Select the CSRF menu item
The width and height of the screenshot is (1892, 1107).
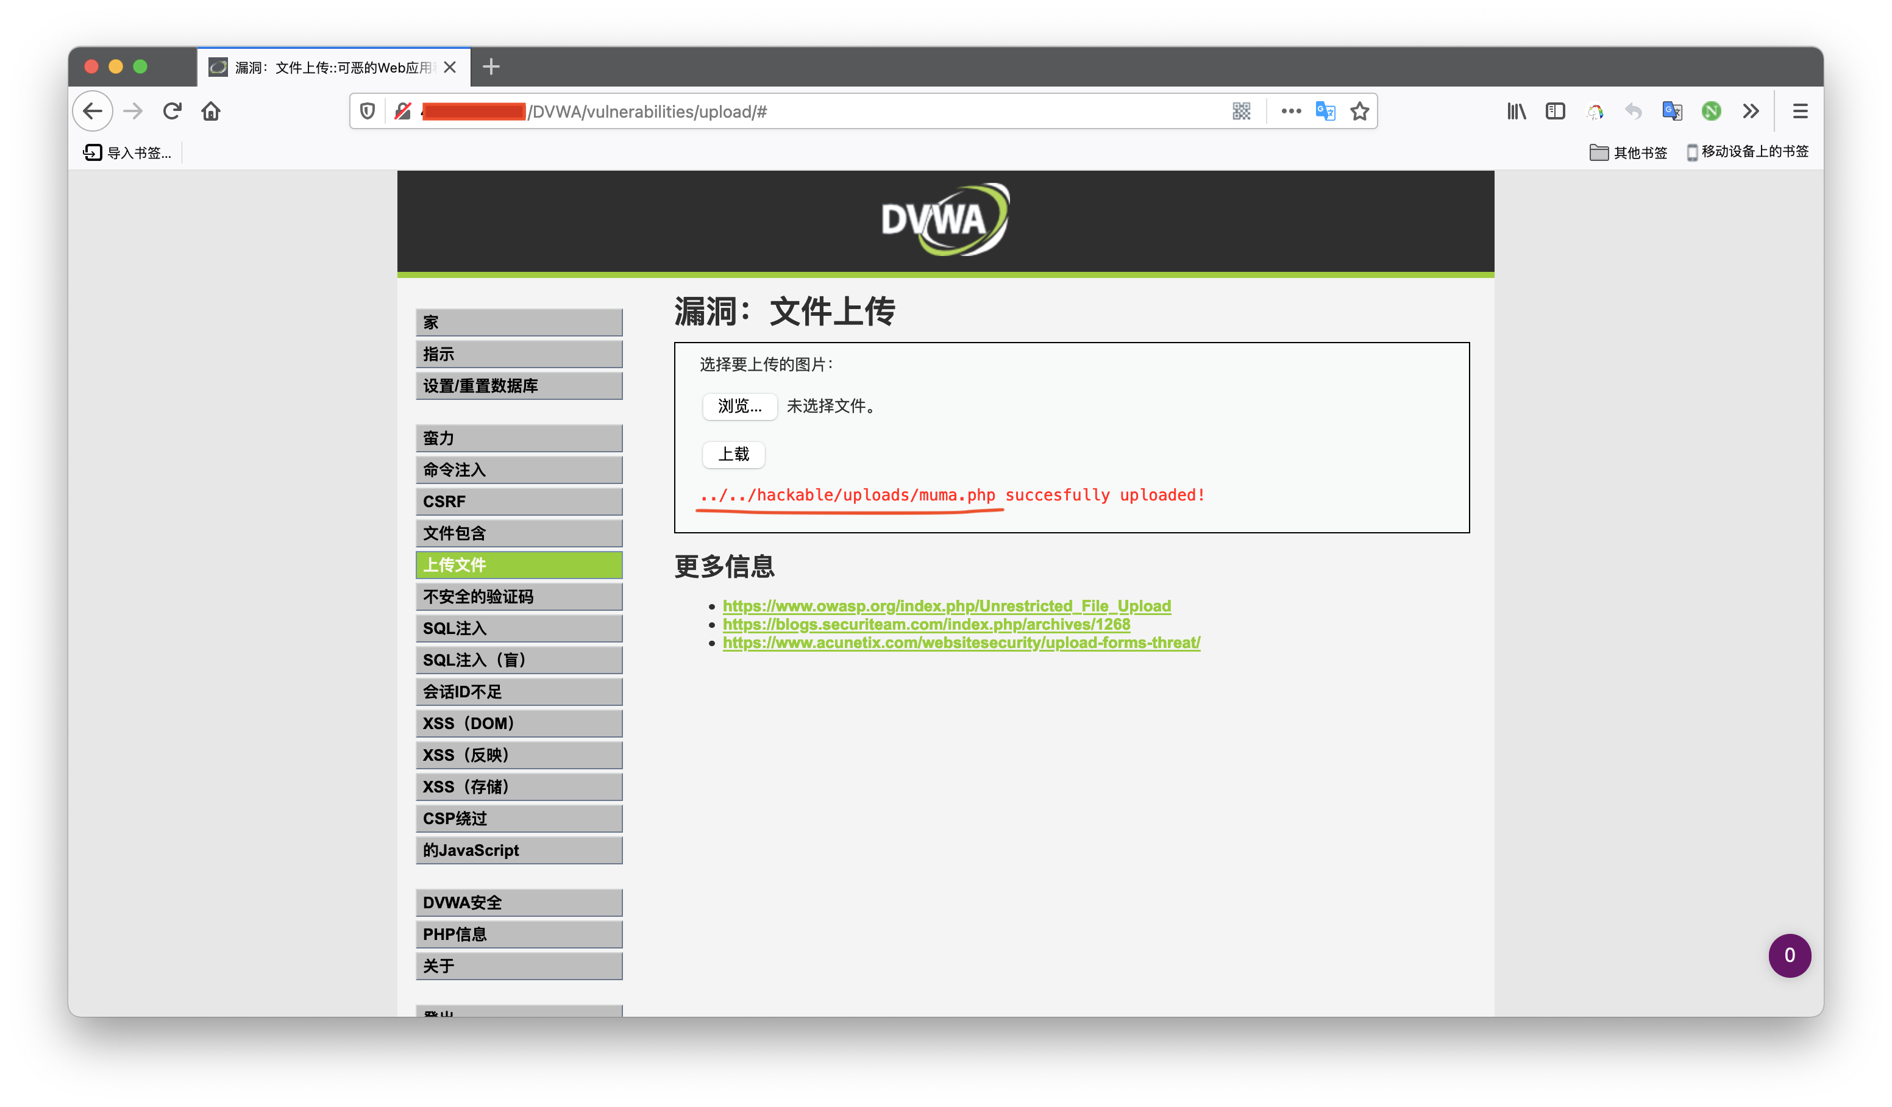coord(519,502)
